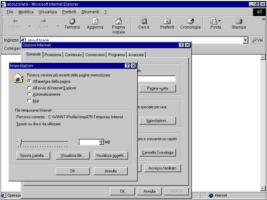Click Annulla in Opzioni Internet dialog
267x200 pixels.
(149, 191)
